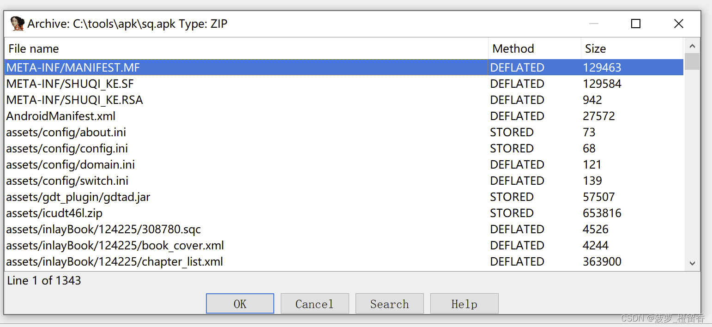This screenshot has height=327, width=712.
Task: Select the META-INF/SHUQI_KE.RSA file row
Action: (x=344, y=100)
